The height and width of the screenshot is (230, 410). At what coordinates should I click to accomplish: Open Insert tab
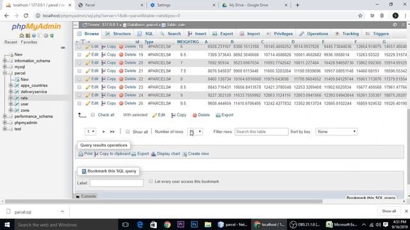(x=197, y=34)
